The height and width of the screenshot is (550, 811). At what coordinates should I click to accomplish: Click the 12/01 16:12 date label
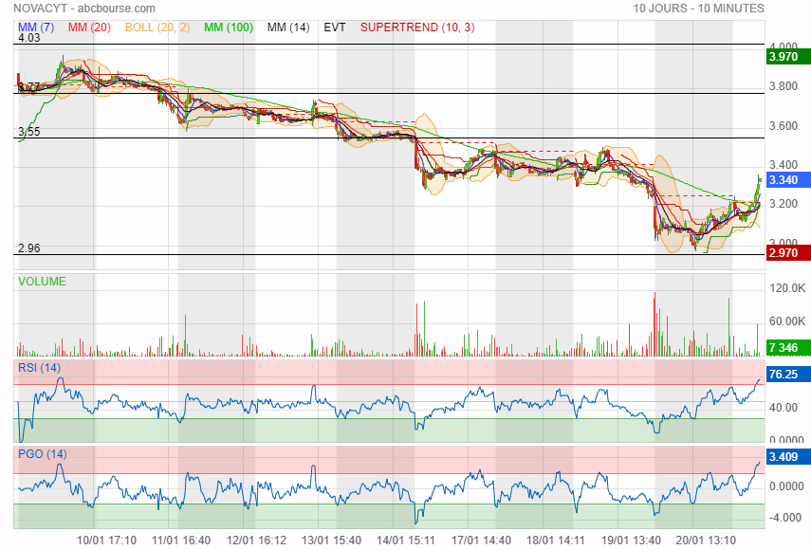(256, 541)
